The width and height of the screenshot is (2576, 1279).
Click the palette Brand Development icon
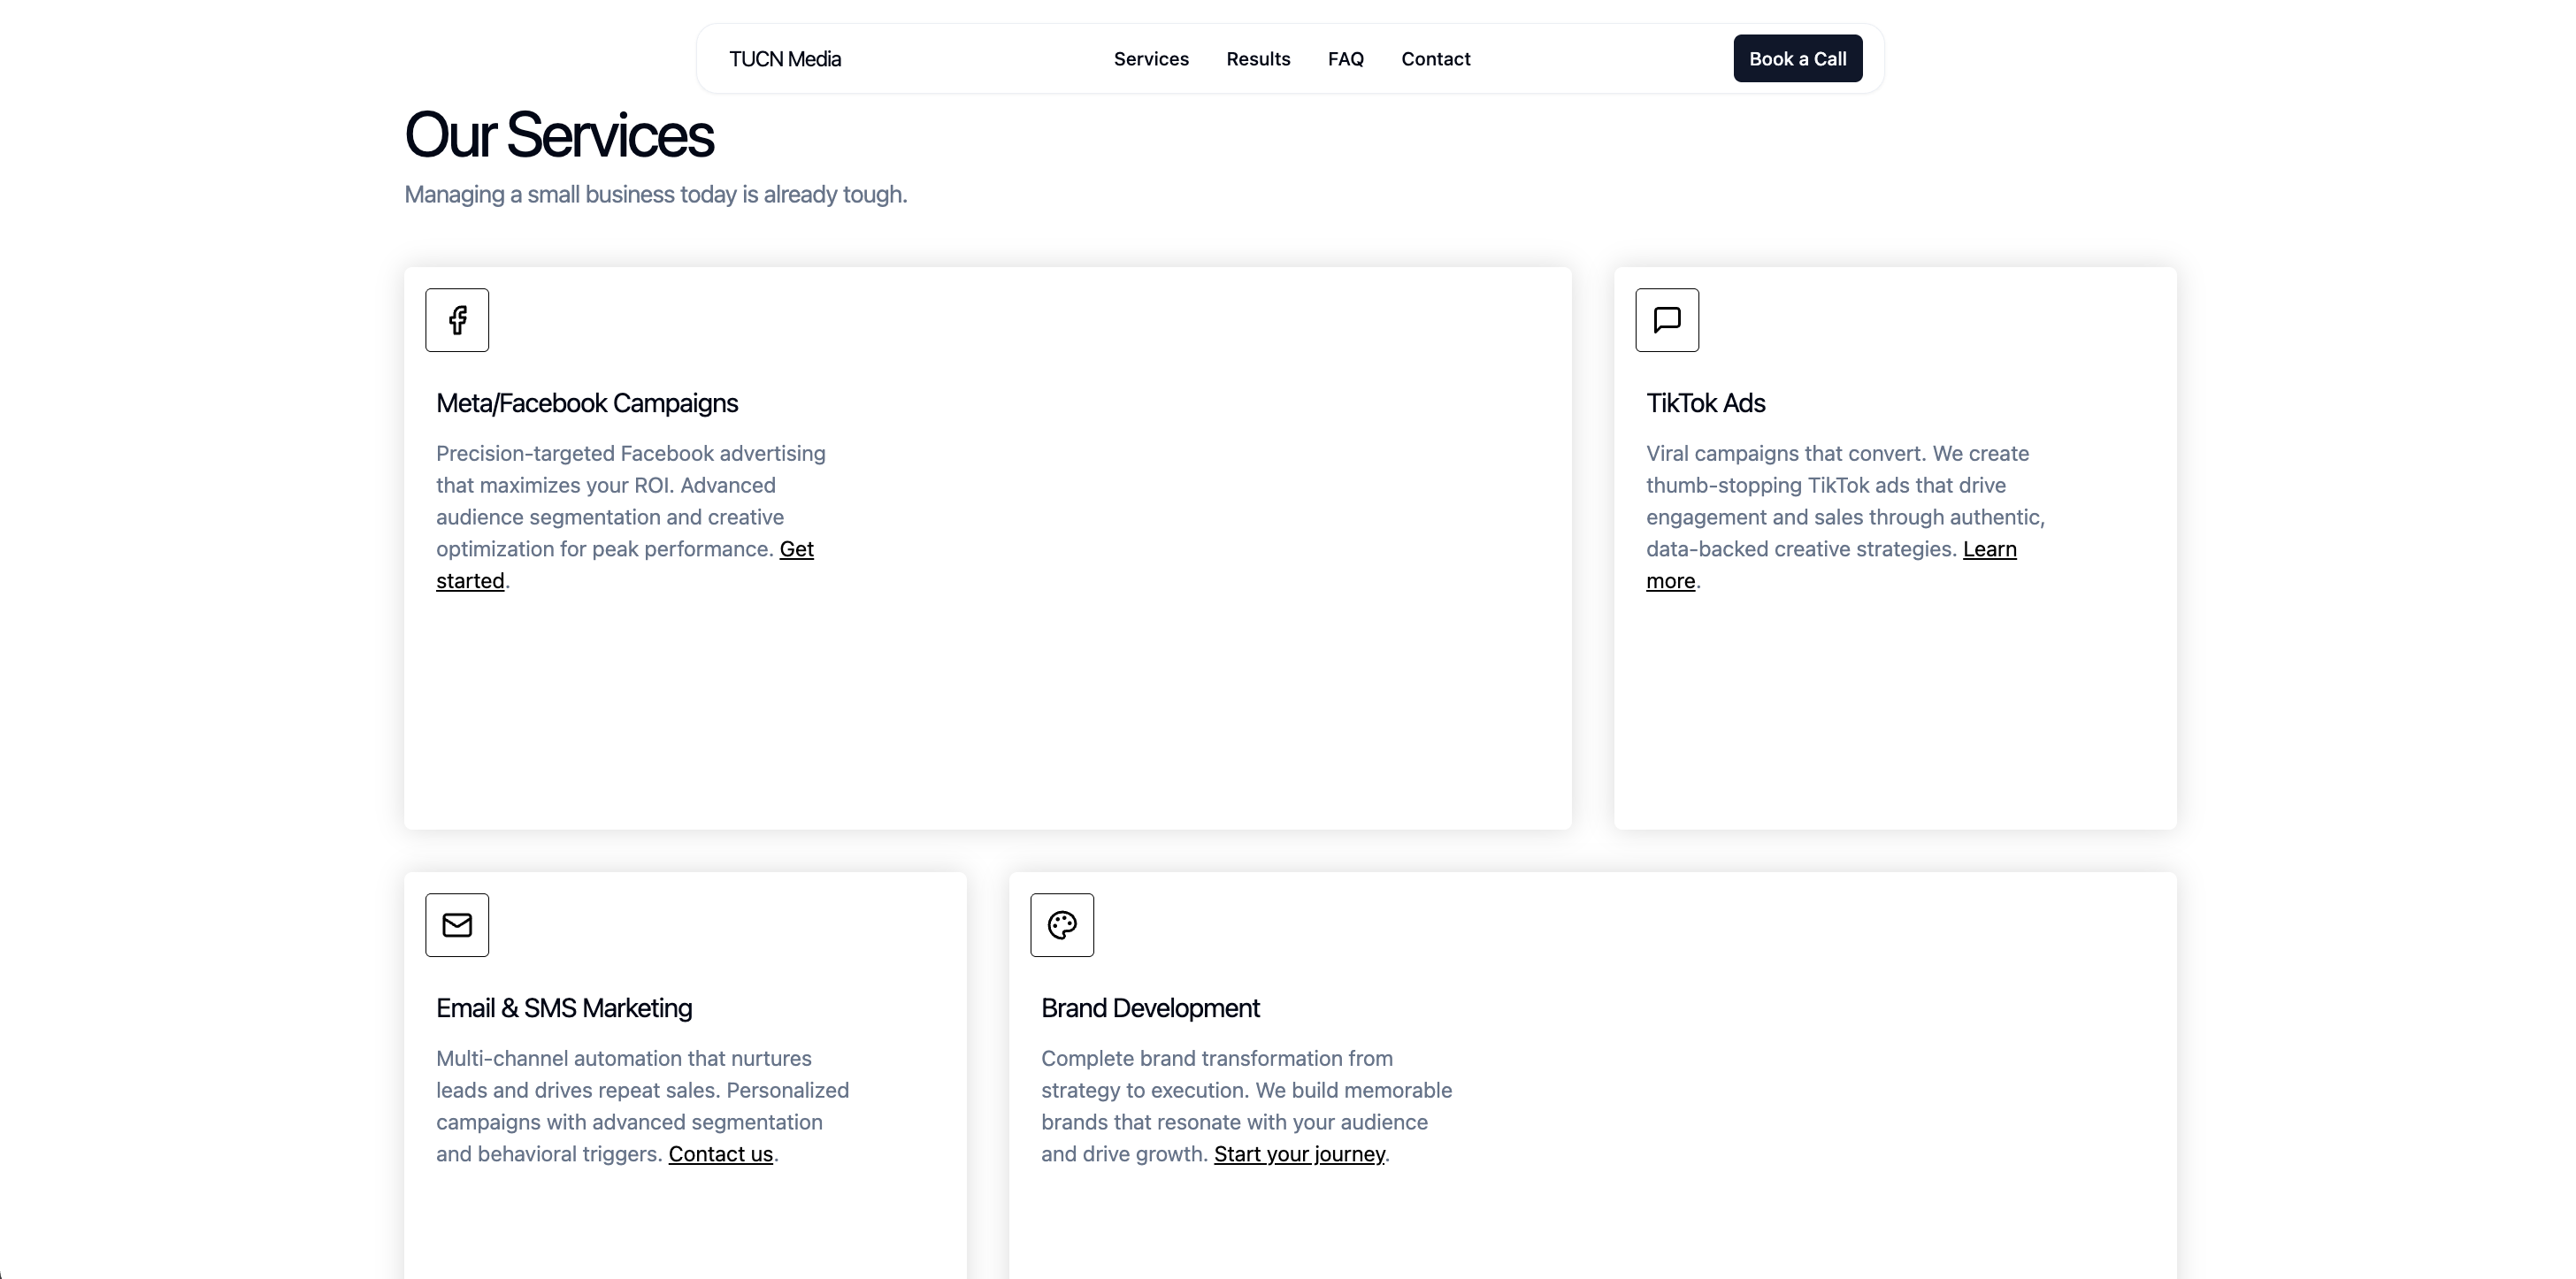1062,925
